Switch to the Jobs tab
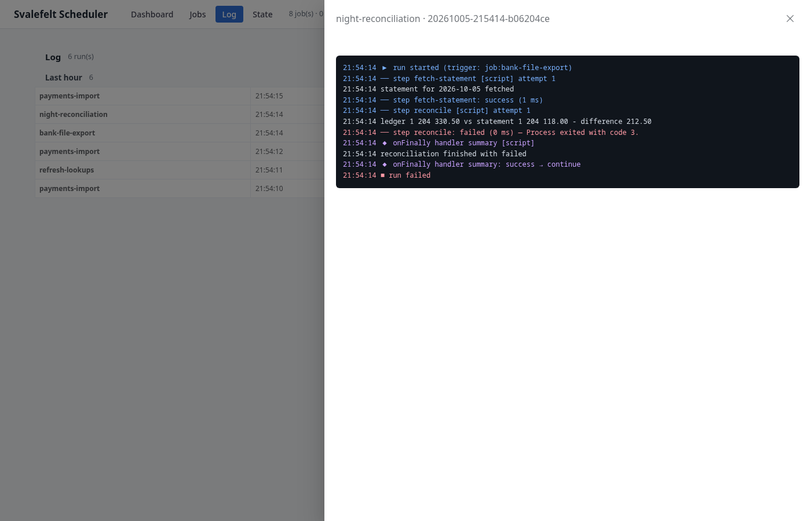Viewport: 811px width, 521px height. click(198, 14)
